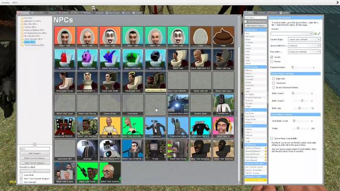Open the Spawn relative to dropdown
Image resolution: width=340 pixels, height=191 pixels.
304,46
